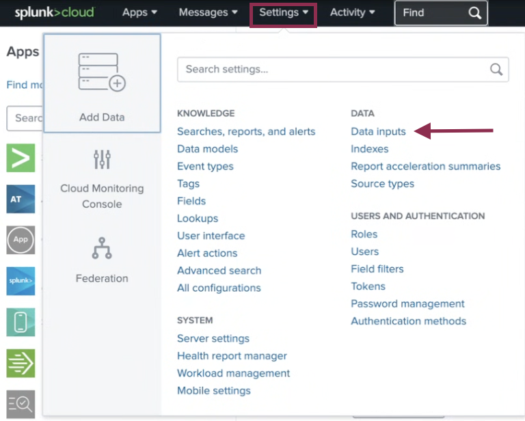Open Server settings
The image size is (525, 421).
(x=213, y=339)
